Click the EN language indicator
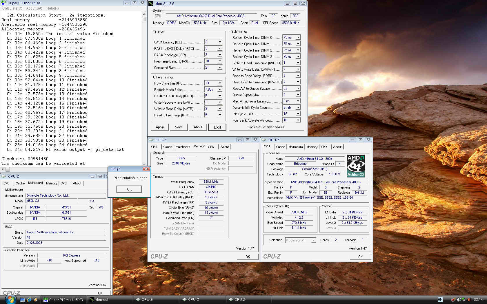The width and height of the screenshot is (487, 304). pyautogui.click(x=440, y=300)
